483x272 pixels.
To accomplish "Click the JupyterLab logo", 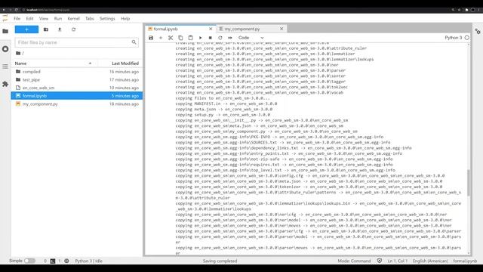I will [x=5, y=18].
